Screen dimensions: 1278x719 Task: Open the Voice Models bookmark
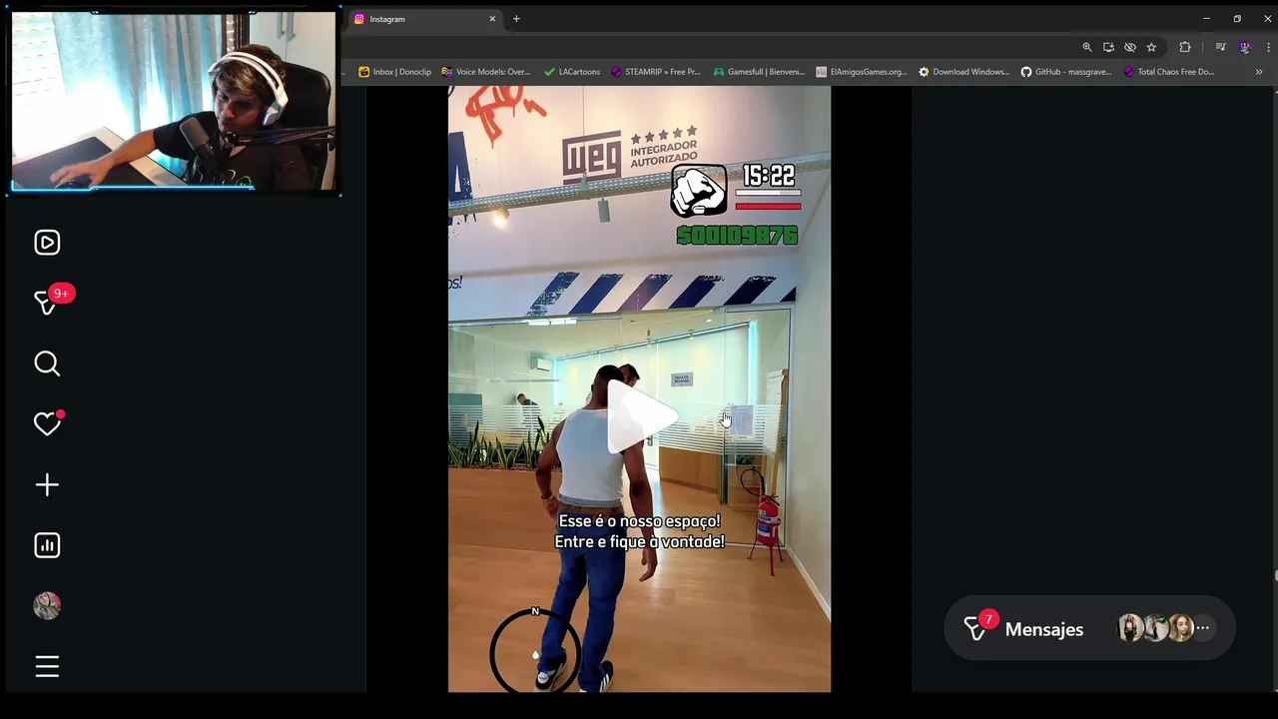tap(486, 72)
